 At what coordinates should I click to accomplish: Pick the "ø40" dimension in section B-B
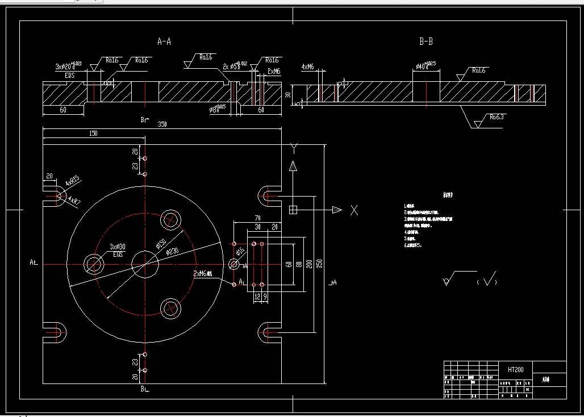point(426,66)
